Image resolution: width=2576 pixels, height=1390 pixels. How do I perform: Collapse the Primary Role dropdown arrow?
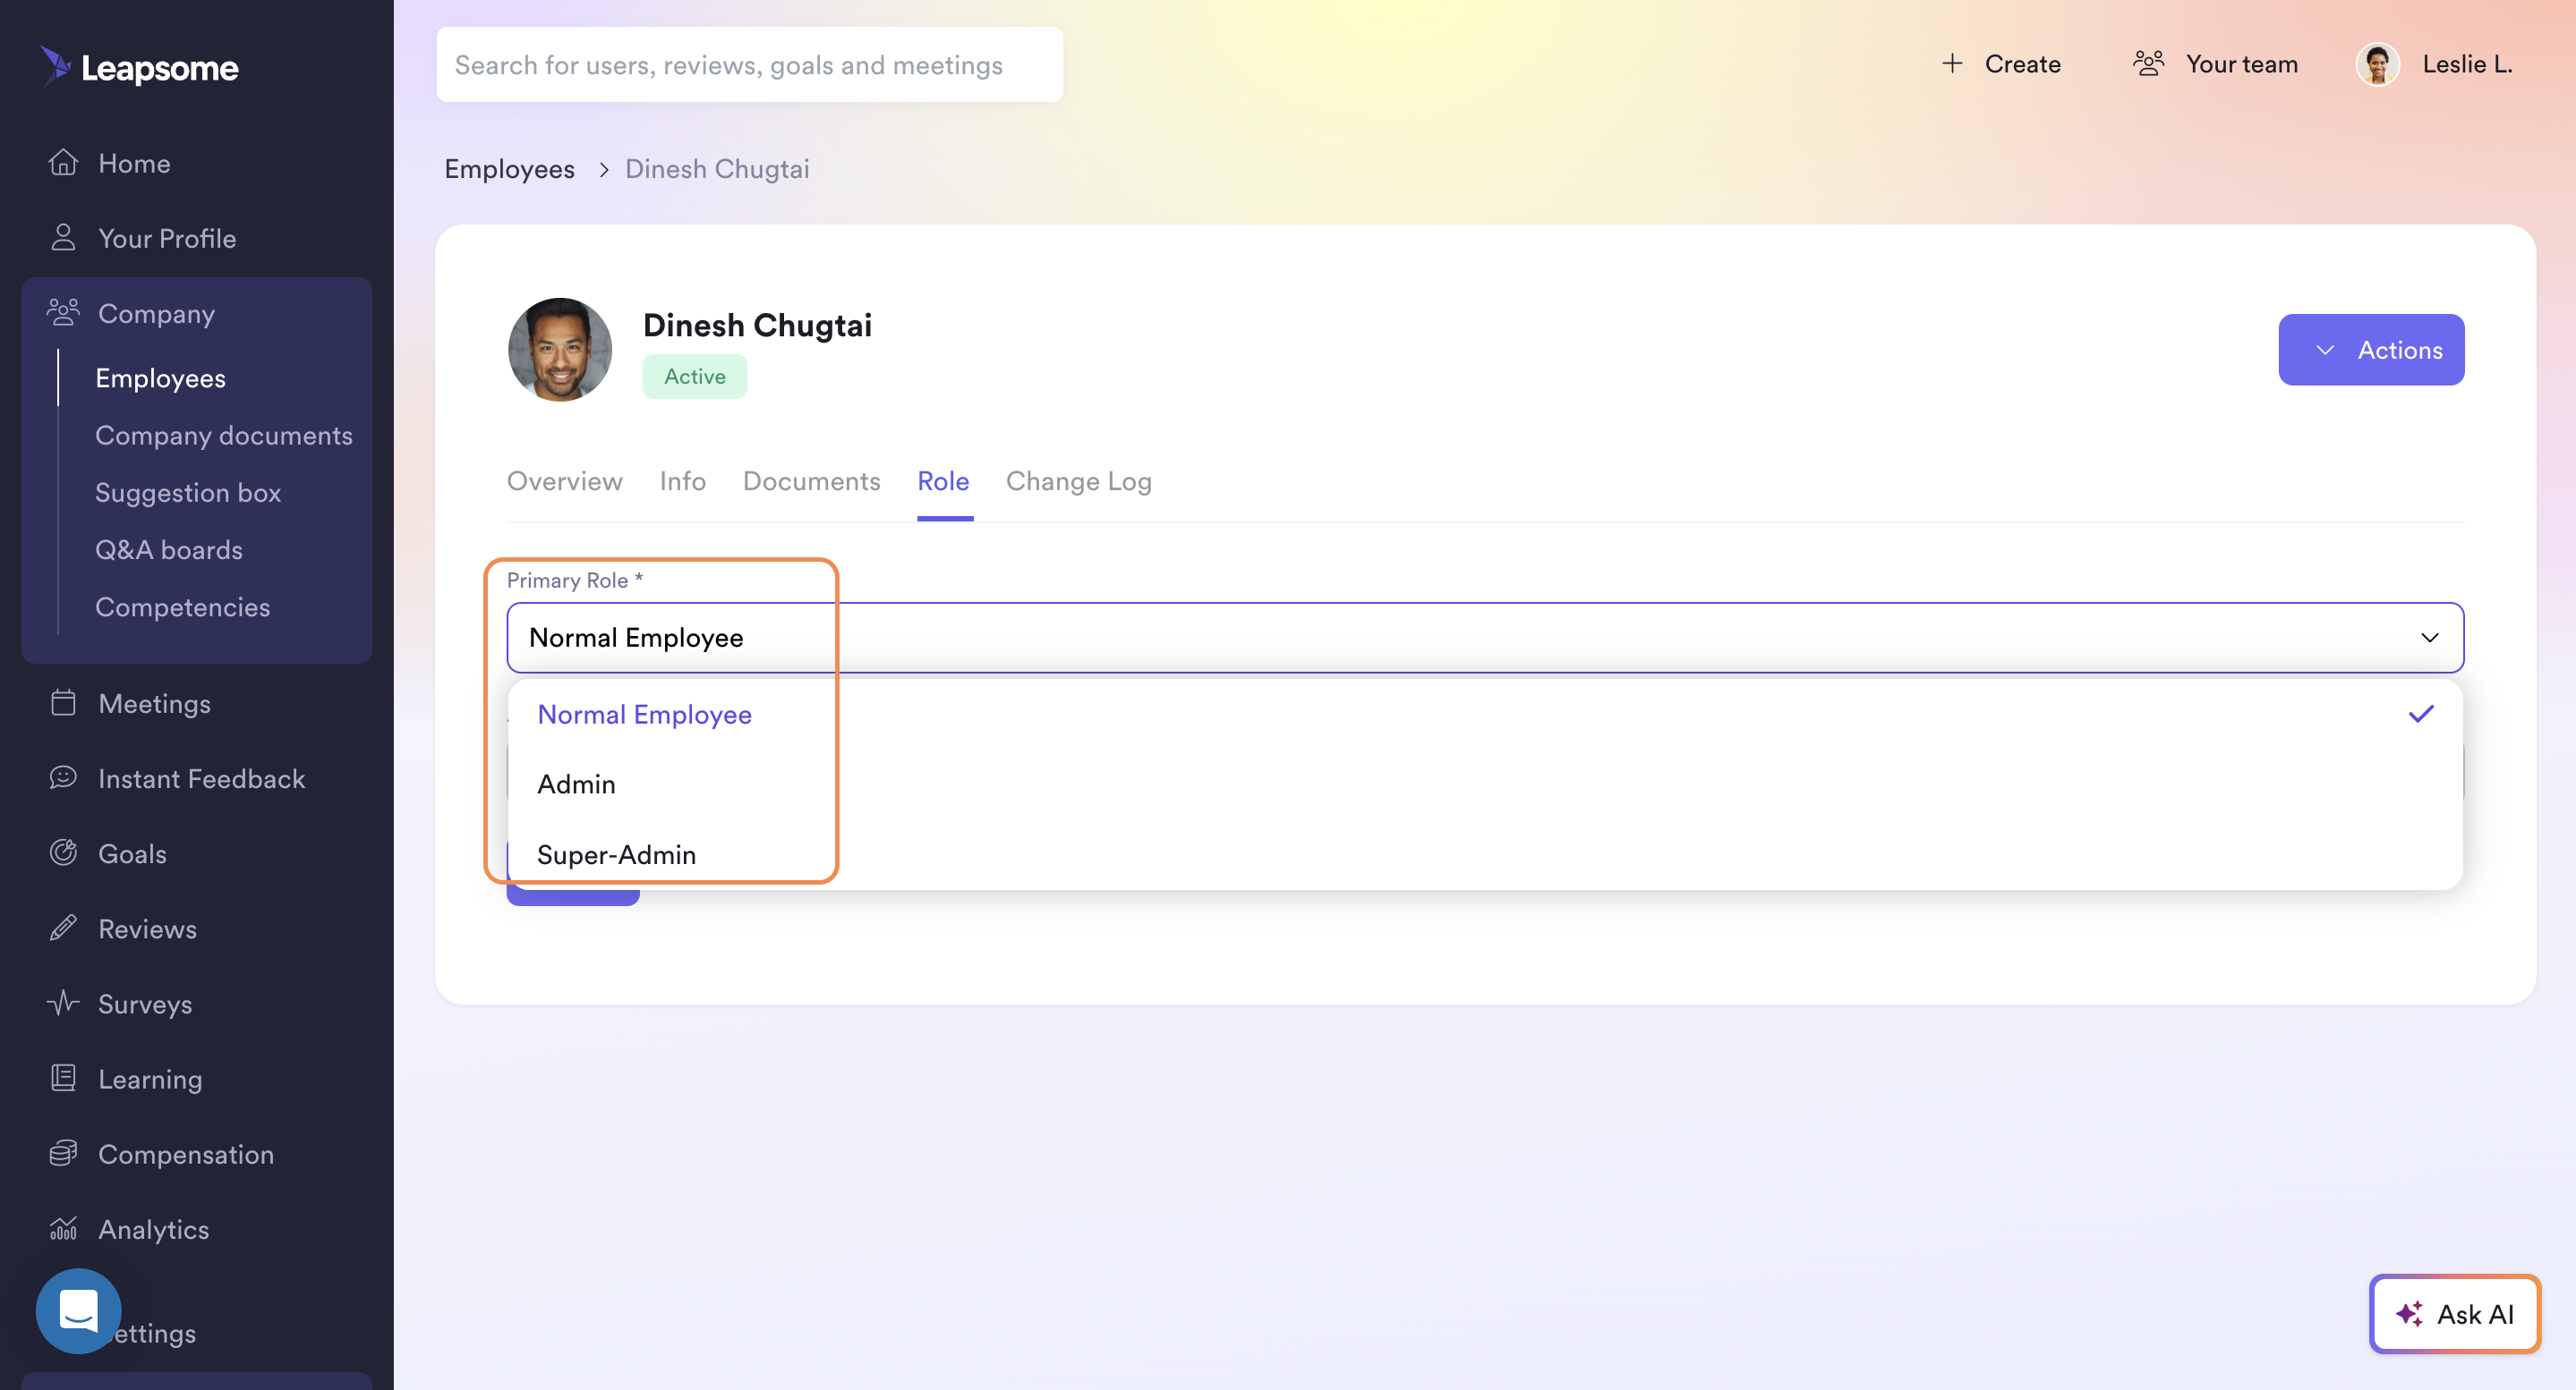click(x=2430, y=638)
